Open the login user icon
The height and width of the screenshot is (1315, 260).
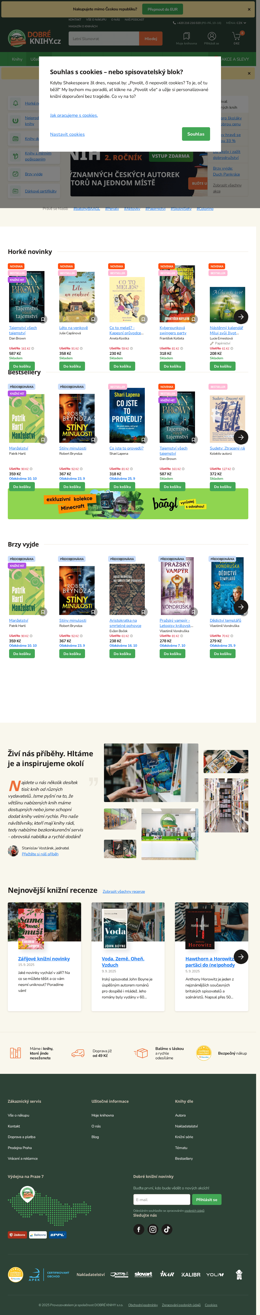[212, 36]
